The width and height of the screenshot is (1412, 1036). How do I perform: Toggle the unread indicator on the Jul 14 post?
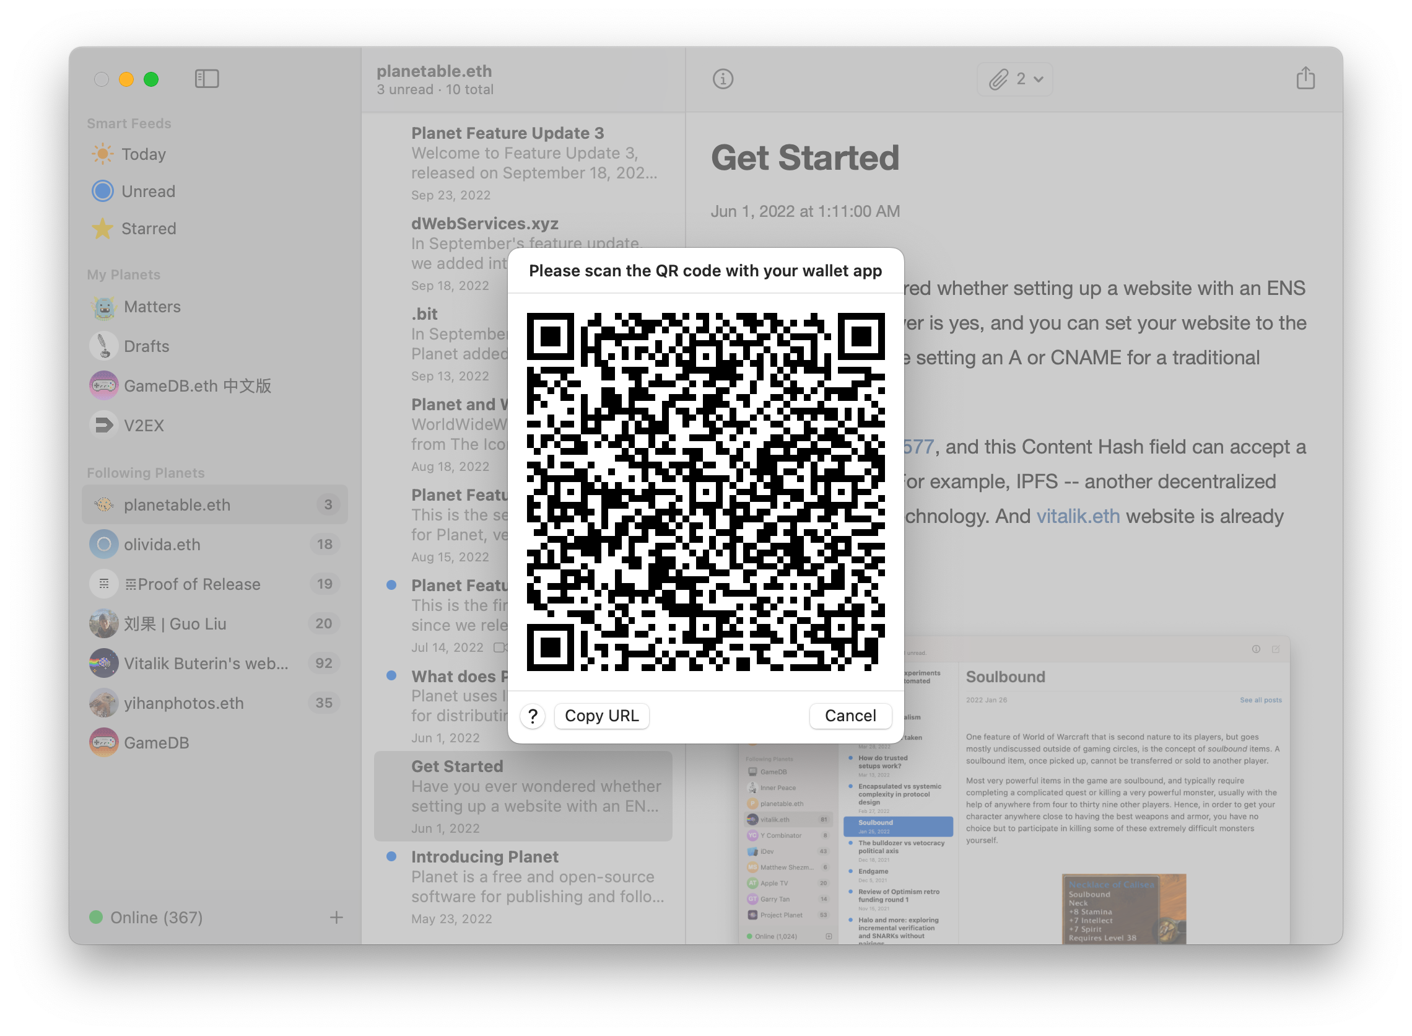tap(393, 584)
